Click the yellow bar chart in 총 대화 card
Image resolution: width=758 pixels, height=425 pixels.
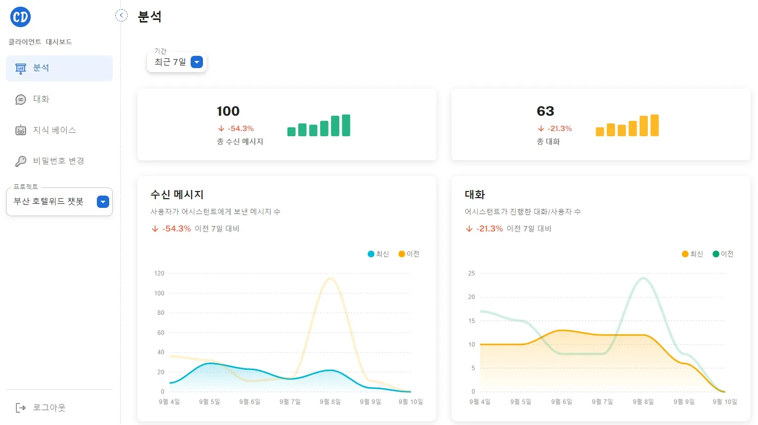click(x=627, y=125)
